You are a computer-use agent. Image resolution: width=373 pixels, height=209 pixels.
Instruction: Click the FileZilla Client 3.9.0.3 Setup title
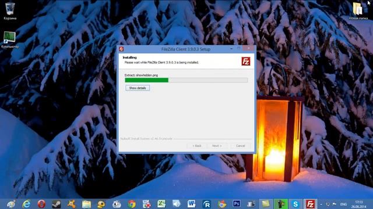[x=186, y=49]
